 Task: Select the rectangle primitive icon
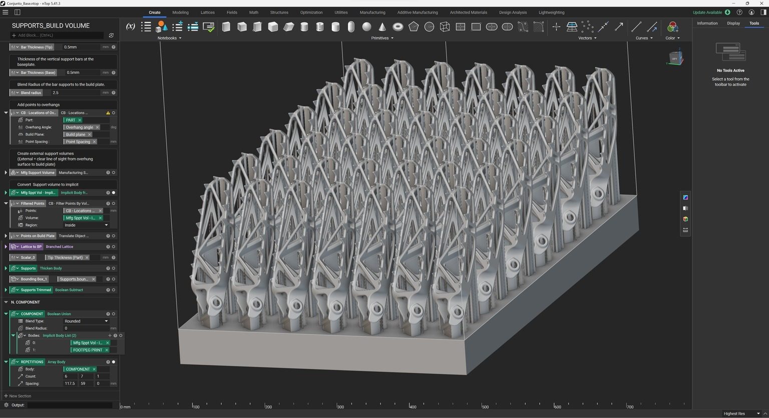coord(476,26)
